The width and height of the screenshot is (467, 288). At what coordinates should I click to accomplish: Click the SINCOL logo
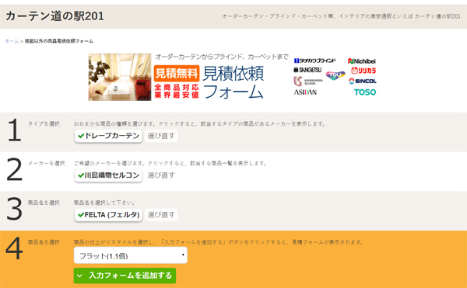click(363, 81)
